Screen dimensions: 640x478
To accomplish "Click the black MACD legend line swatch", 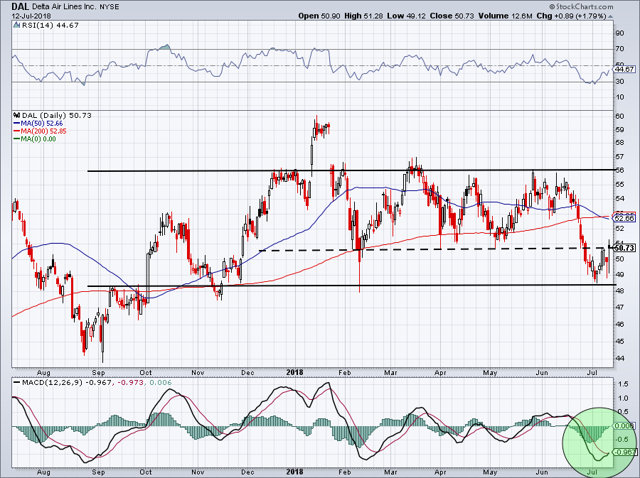I will pos(17,383).
